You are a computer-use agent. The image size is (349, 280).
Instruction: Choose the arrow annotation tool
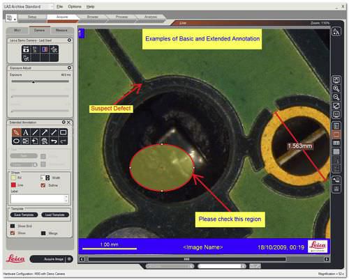coord(45,132)
